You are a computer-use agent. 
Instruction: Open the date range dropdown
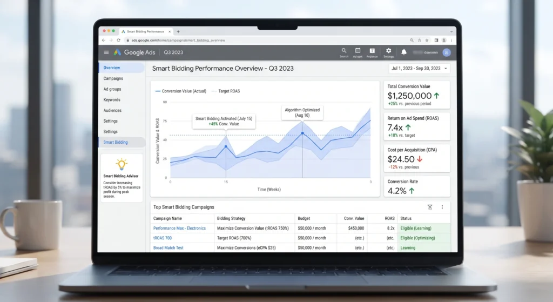[419, 69]
